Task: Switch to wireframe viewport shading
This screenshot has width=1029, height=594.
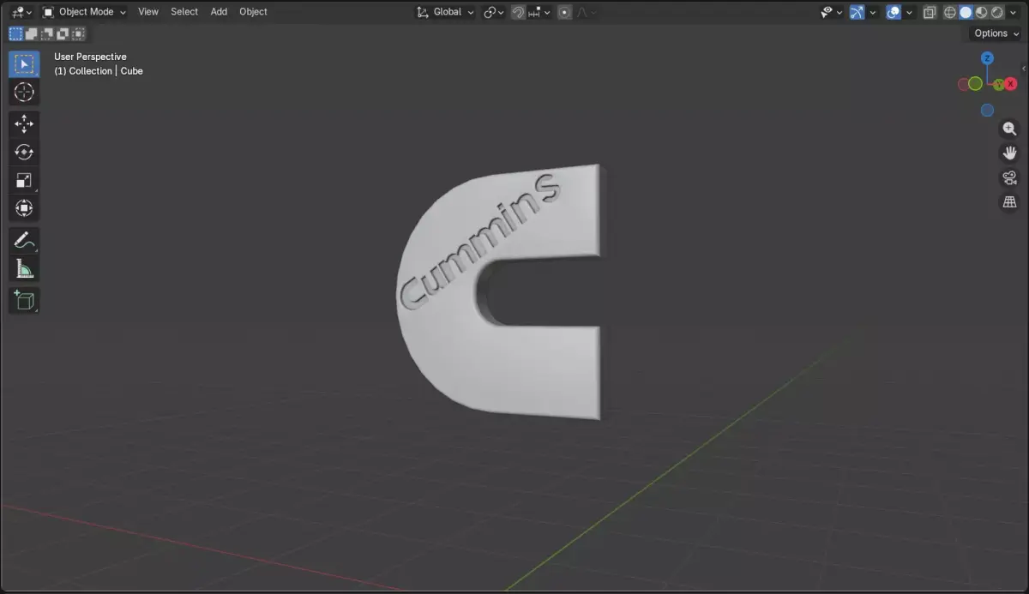Action: [950, 12]
